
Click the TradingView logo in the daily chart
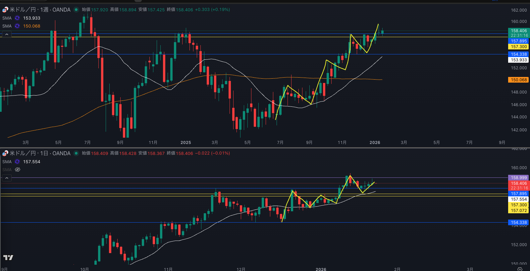point(8,257)
